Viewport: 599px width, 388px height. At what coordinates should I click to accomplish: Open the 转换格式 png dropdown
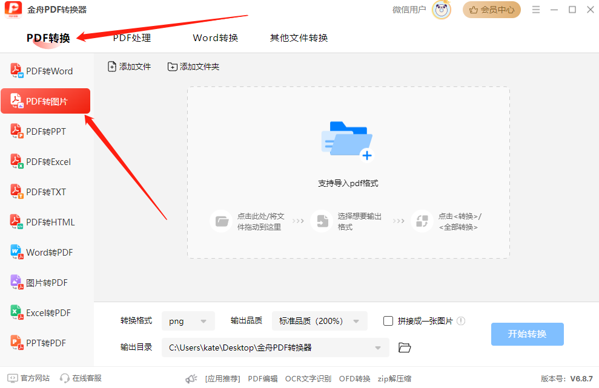pos(188,321)
